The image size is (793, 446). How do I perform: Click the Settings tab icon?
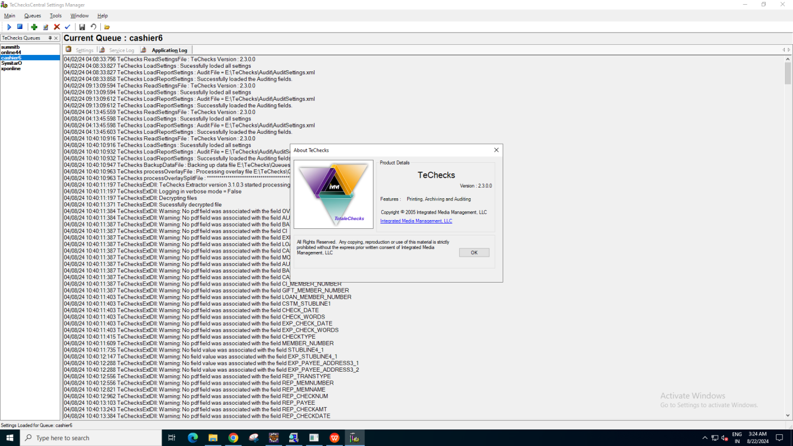68,50
